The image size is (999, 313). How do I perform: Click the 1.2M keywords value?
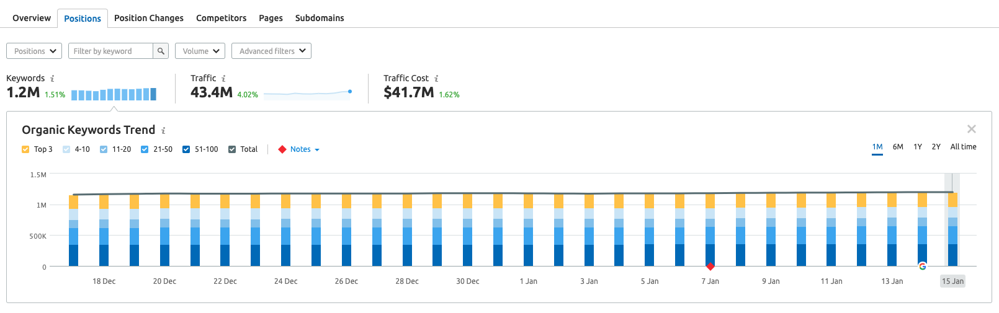pos(23,92)
